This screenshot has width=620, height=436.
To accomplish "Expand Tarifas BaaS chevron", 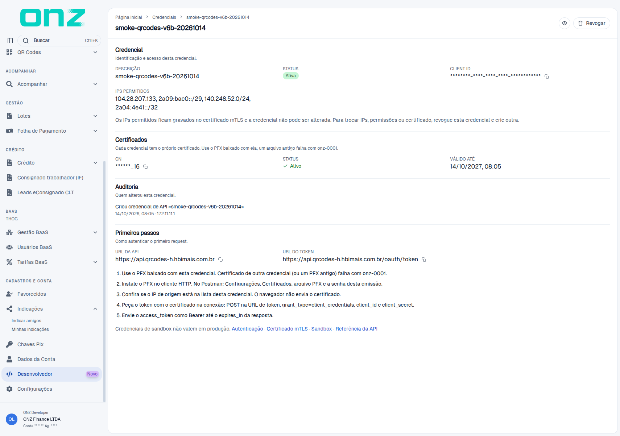I will point(95,262).
